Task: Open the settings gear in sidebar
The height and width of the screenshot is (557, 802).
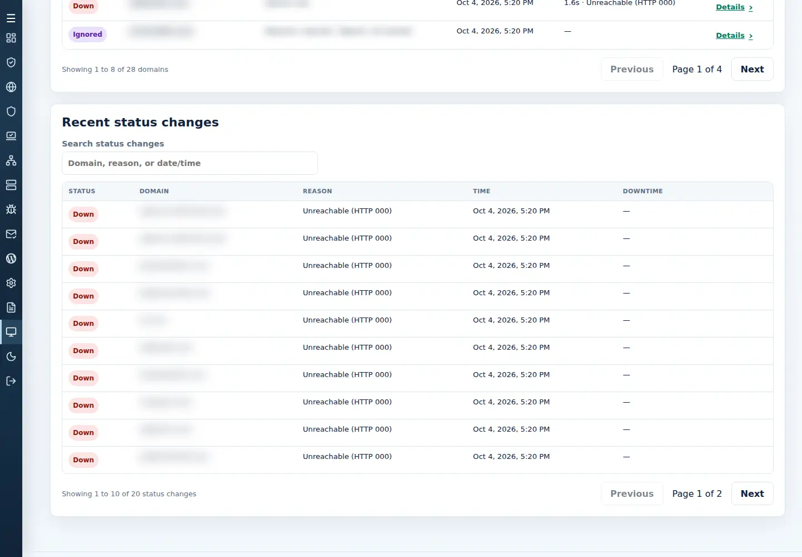Action: click(11, 283)
